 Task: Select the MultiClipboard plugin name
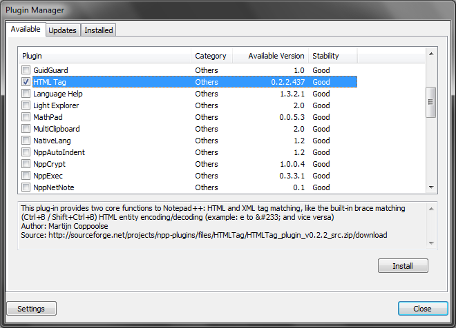(57, 129)
